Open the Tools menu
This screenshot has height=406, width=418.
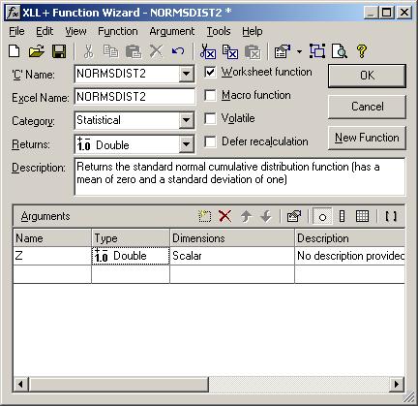pos(219,31)
